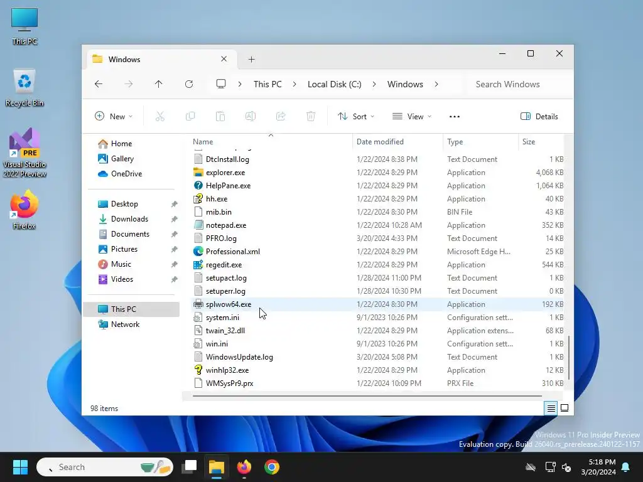
Task: Select notepad.exe in the list
Action: coord(226,225)
